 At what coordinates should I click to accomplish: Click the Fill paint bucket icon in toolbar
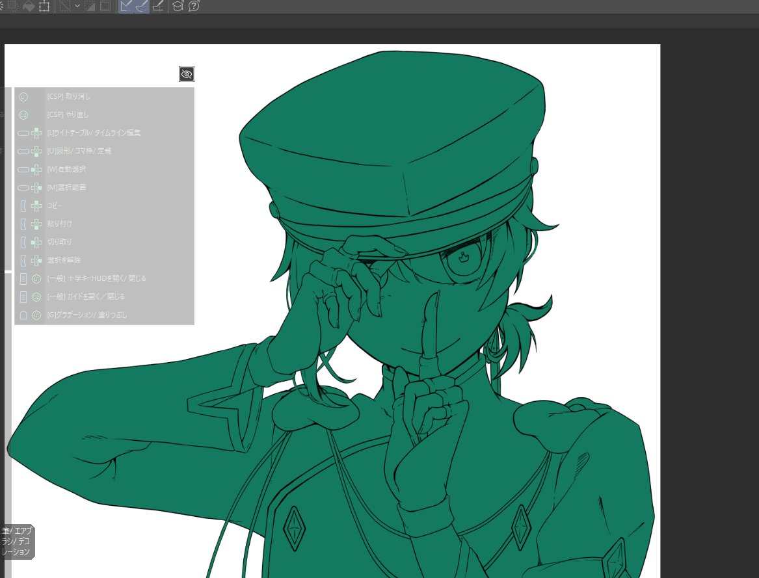point(29,6)
